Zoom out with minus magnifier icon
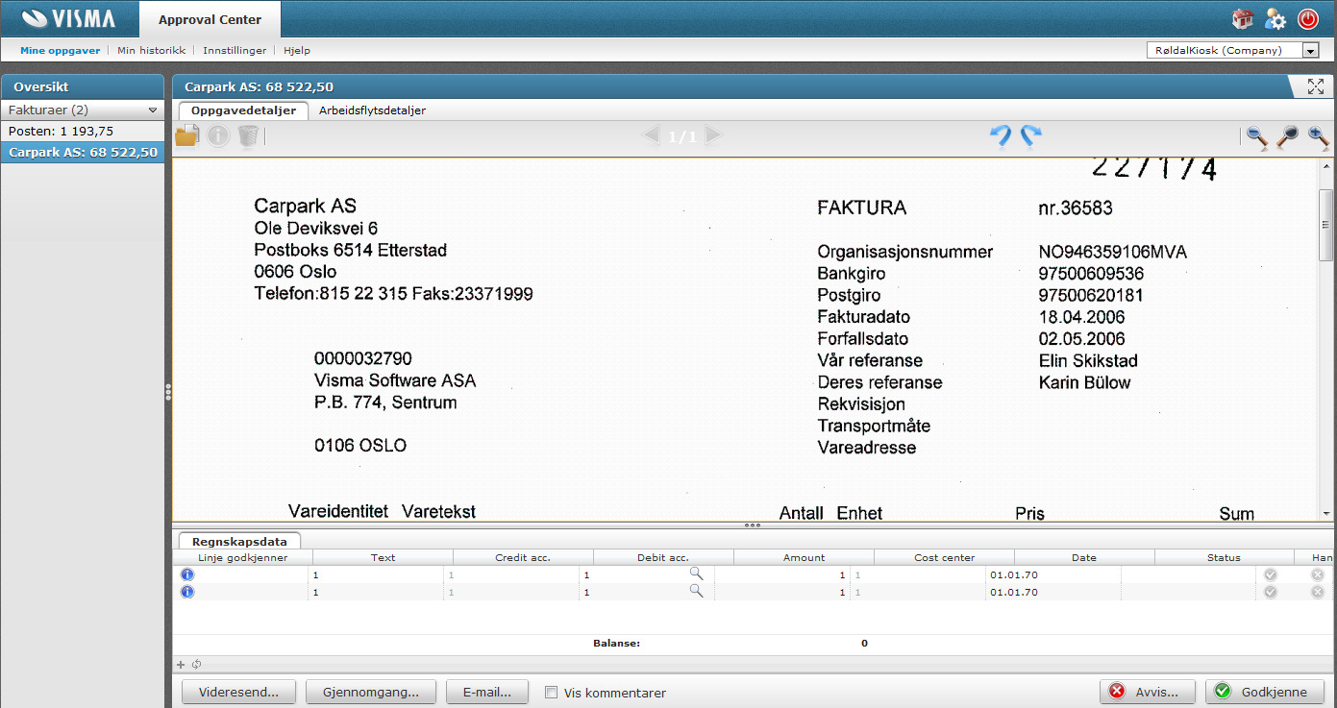The image size is (1337, 708). click(1257, 137)
